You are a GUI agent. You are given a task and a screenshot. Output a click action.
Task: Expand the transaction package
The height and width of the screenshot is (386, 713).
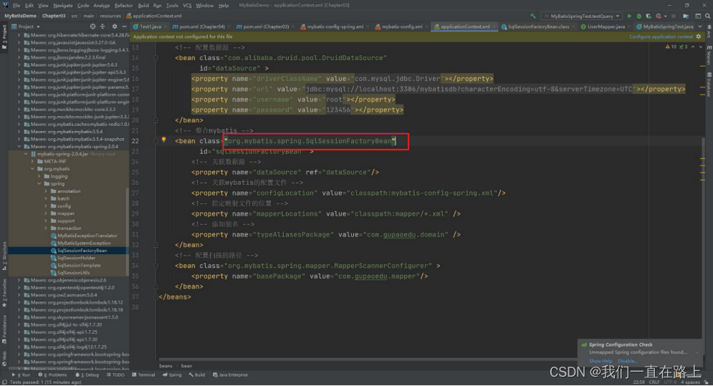[x=46, y=228]
